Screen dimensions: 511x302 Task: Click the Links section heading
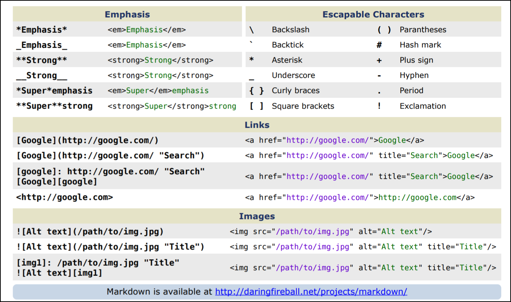tap(257, 125)
